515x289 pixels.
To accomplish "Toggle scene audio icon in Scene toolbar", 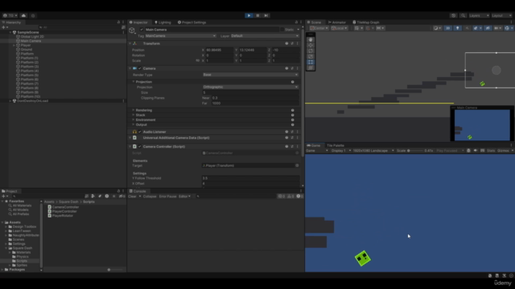I will pos(467,28).
